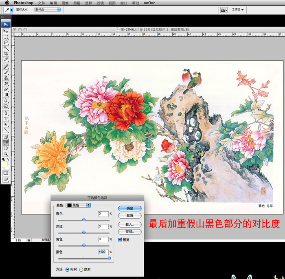Select the Line tool

[x=6, y=130]
